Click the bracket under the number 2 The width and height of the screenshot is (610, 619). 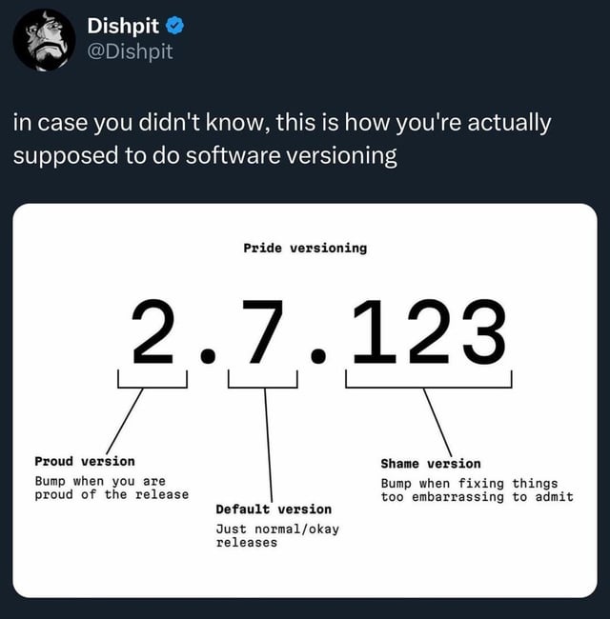[x=152, y=379]
